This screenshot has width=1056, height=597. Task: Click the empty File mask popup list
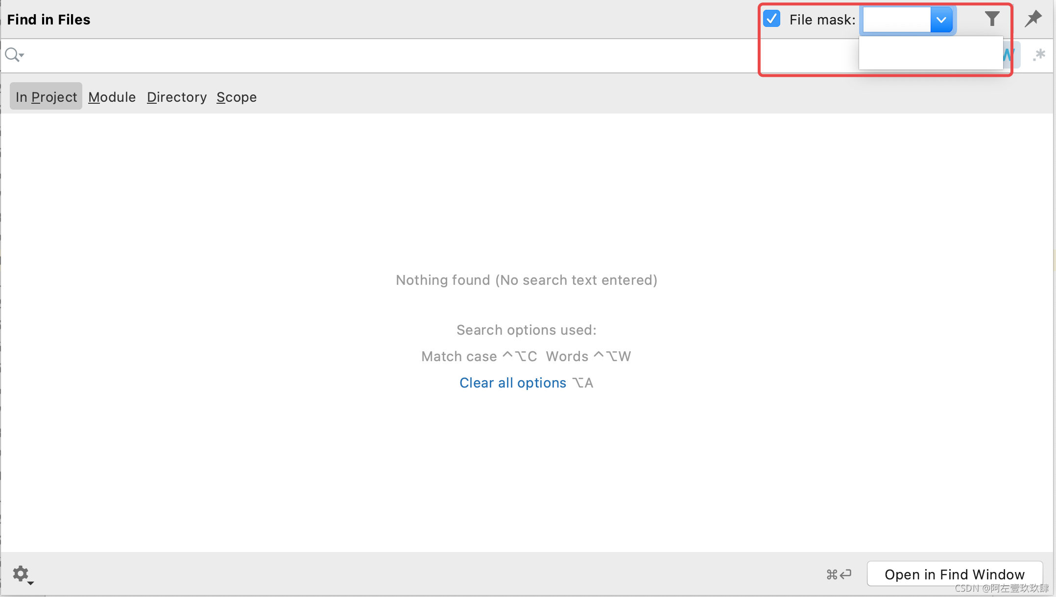click(x=931, y=53)
